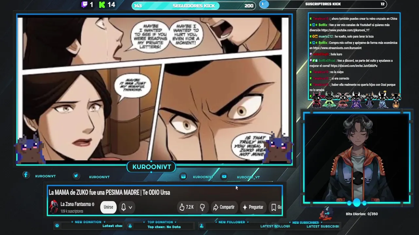Click the thumbs-down dislike icon
Screen dimensions: 419x235
pos(202,207)
